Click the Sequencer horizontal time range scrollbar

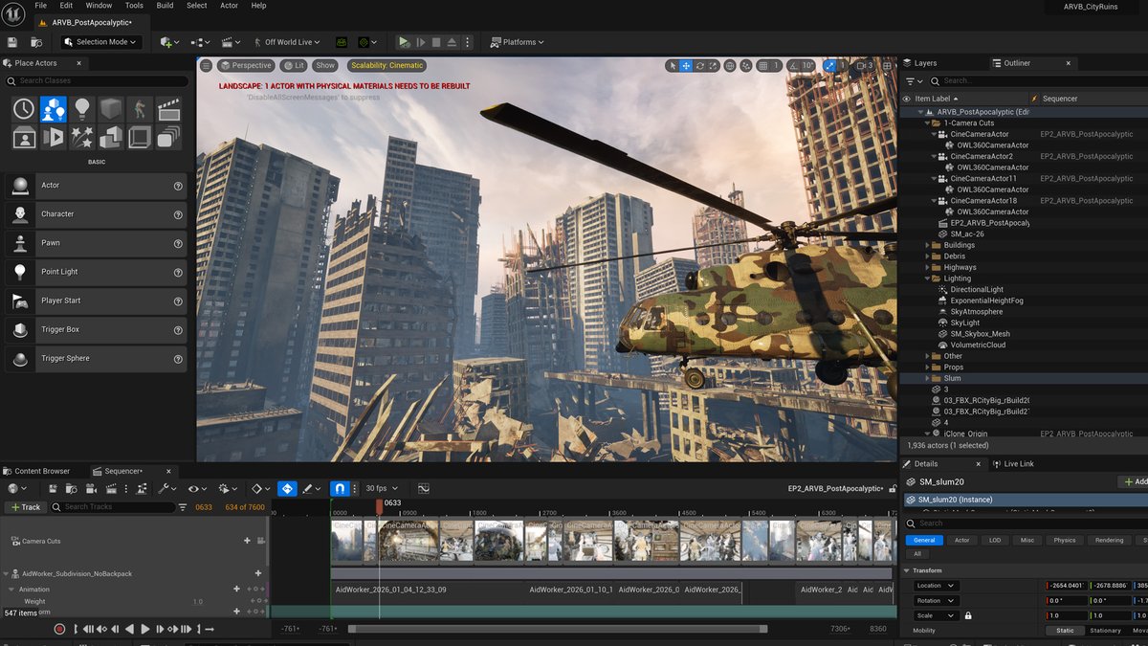tap(558, 629)
